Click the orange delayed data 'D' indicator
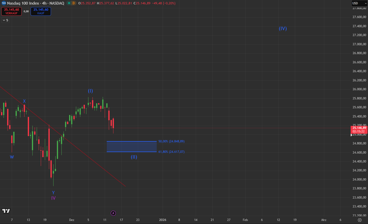Screen dimensions: 368x224 coord(73,3)
